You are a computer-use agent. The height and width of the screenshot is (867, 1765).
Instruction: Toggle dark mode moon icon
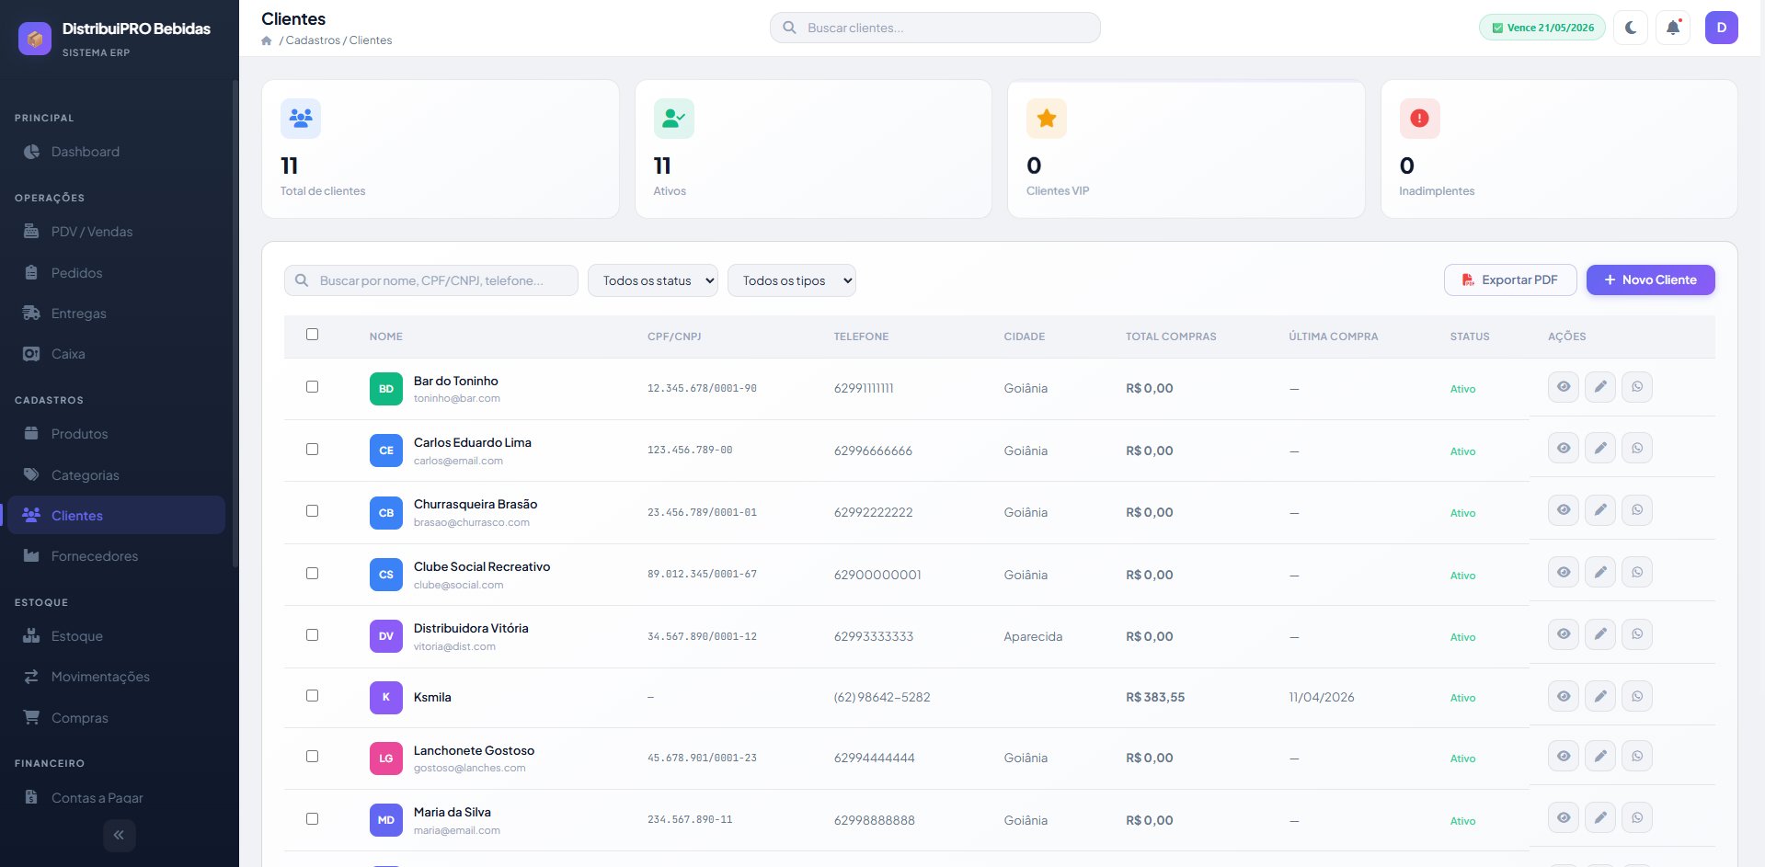point(1631,28)
